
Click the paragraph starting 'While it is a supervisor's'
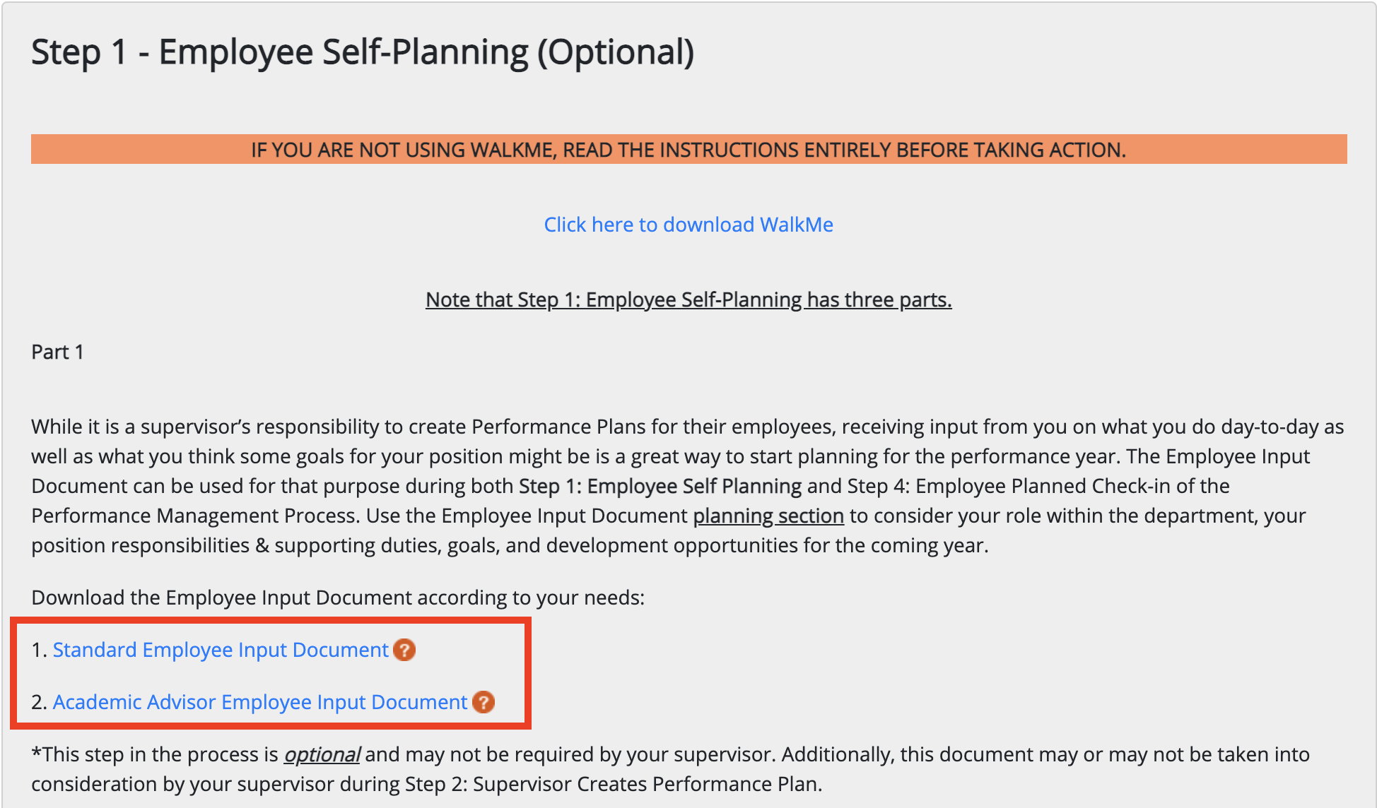click(x=688, y=486)
